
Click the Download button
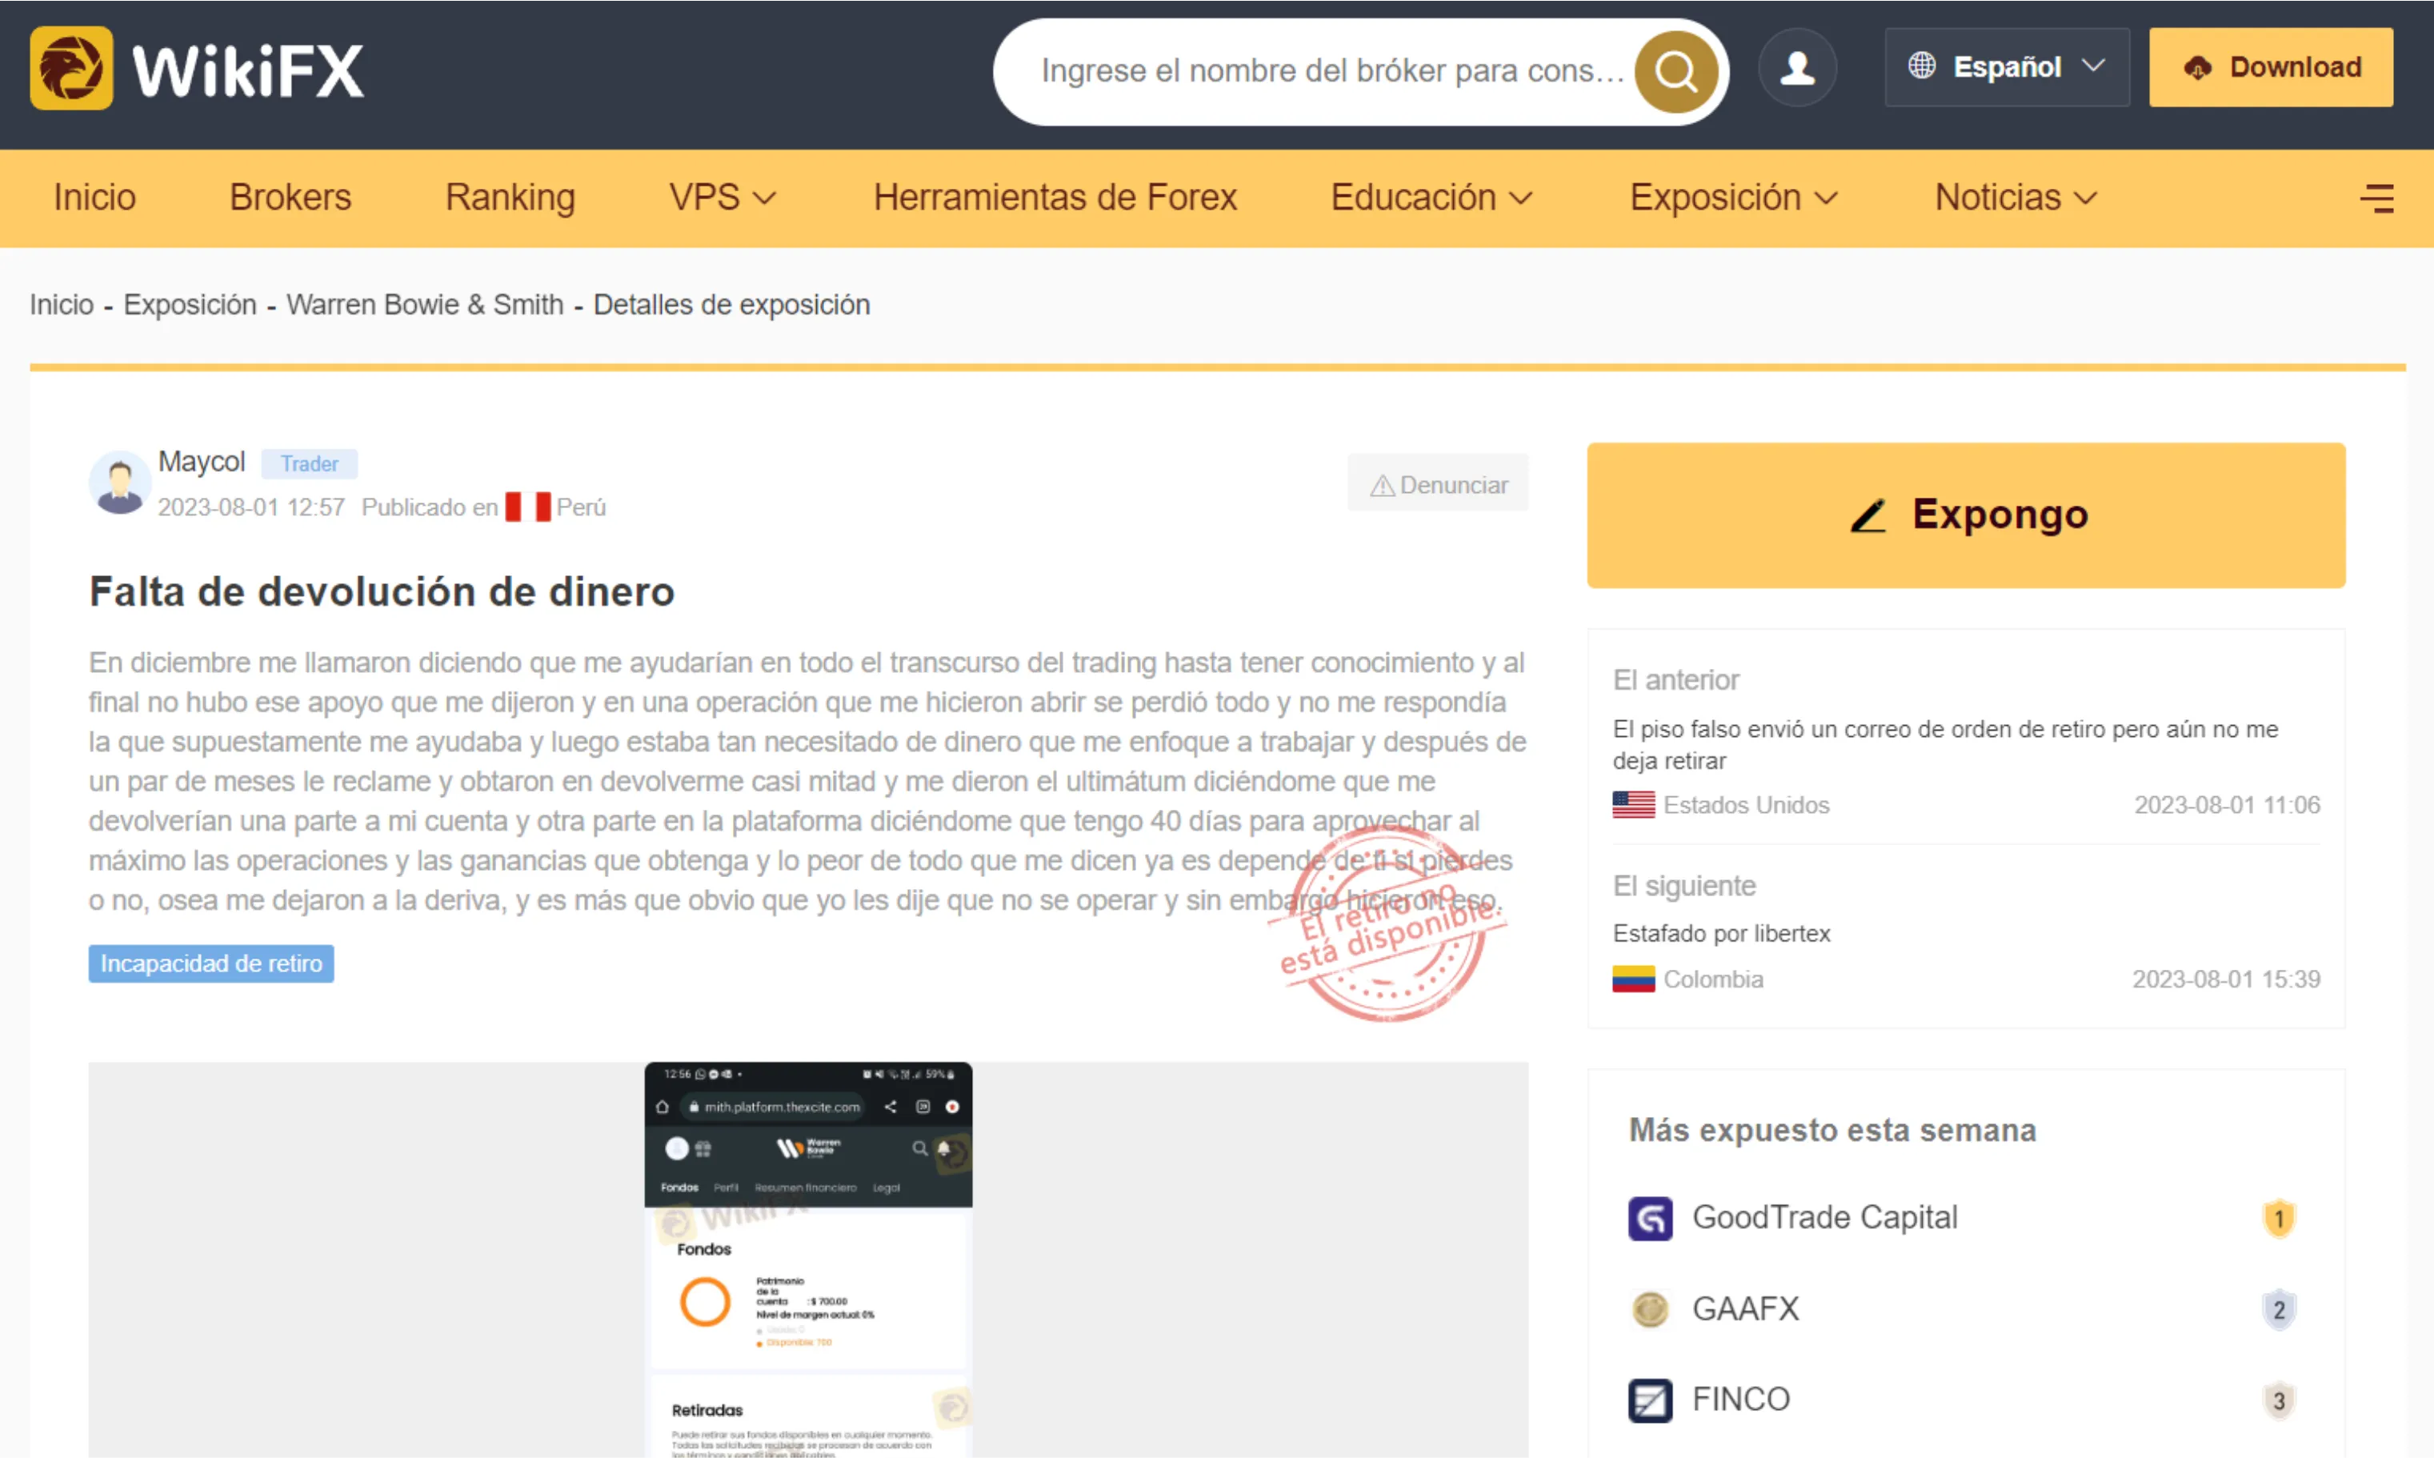pos(2271,66)
